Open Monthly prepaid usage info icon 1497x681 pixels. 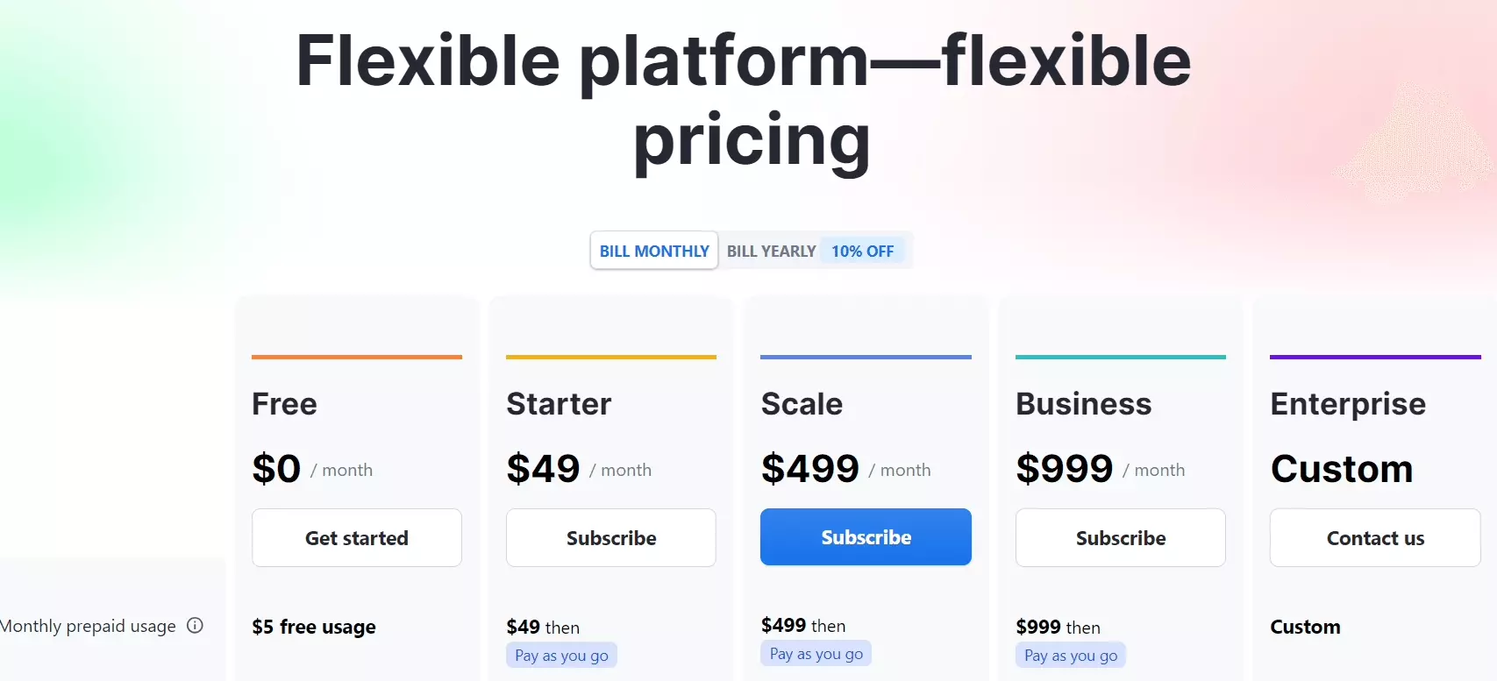[196, 626]
